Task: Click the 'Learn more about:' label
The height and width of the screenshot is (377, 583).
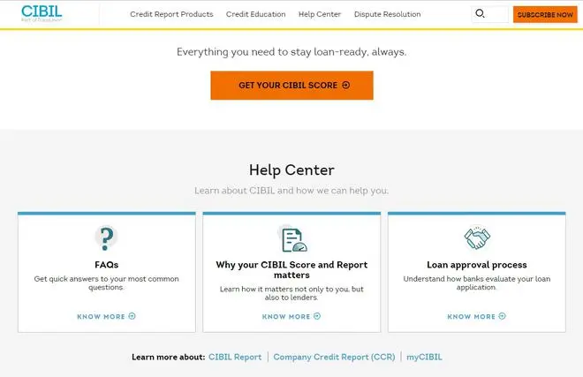Action: pyautogui.click(x=169, y=357)
